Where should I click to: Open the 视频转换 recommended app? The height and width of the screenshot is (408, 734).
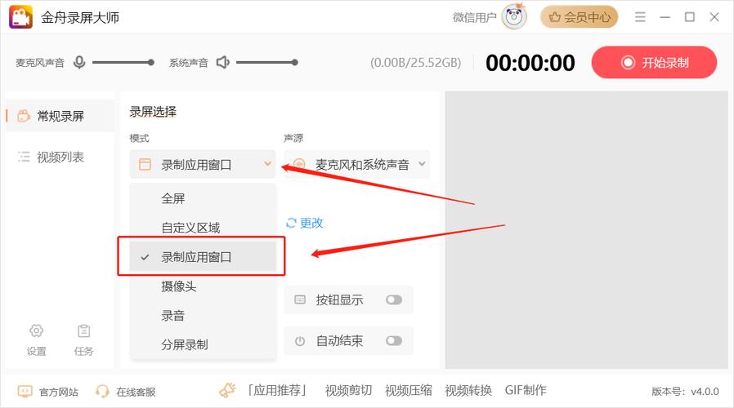[468, 390]
